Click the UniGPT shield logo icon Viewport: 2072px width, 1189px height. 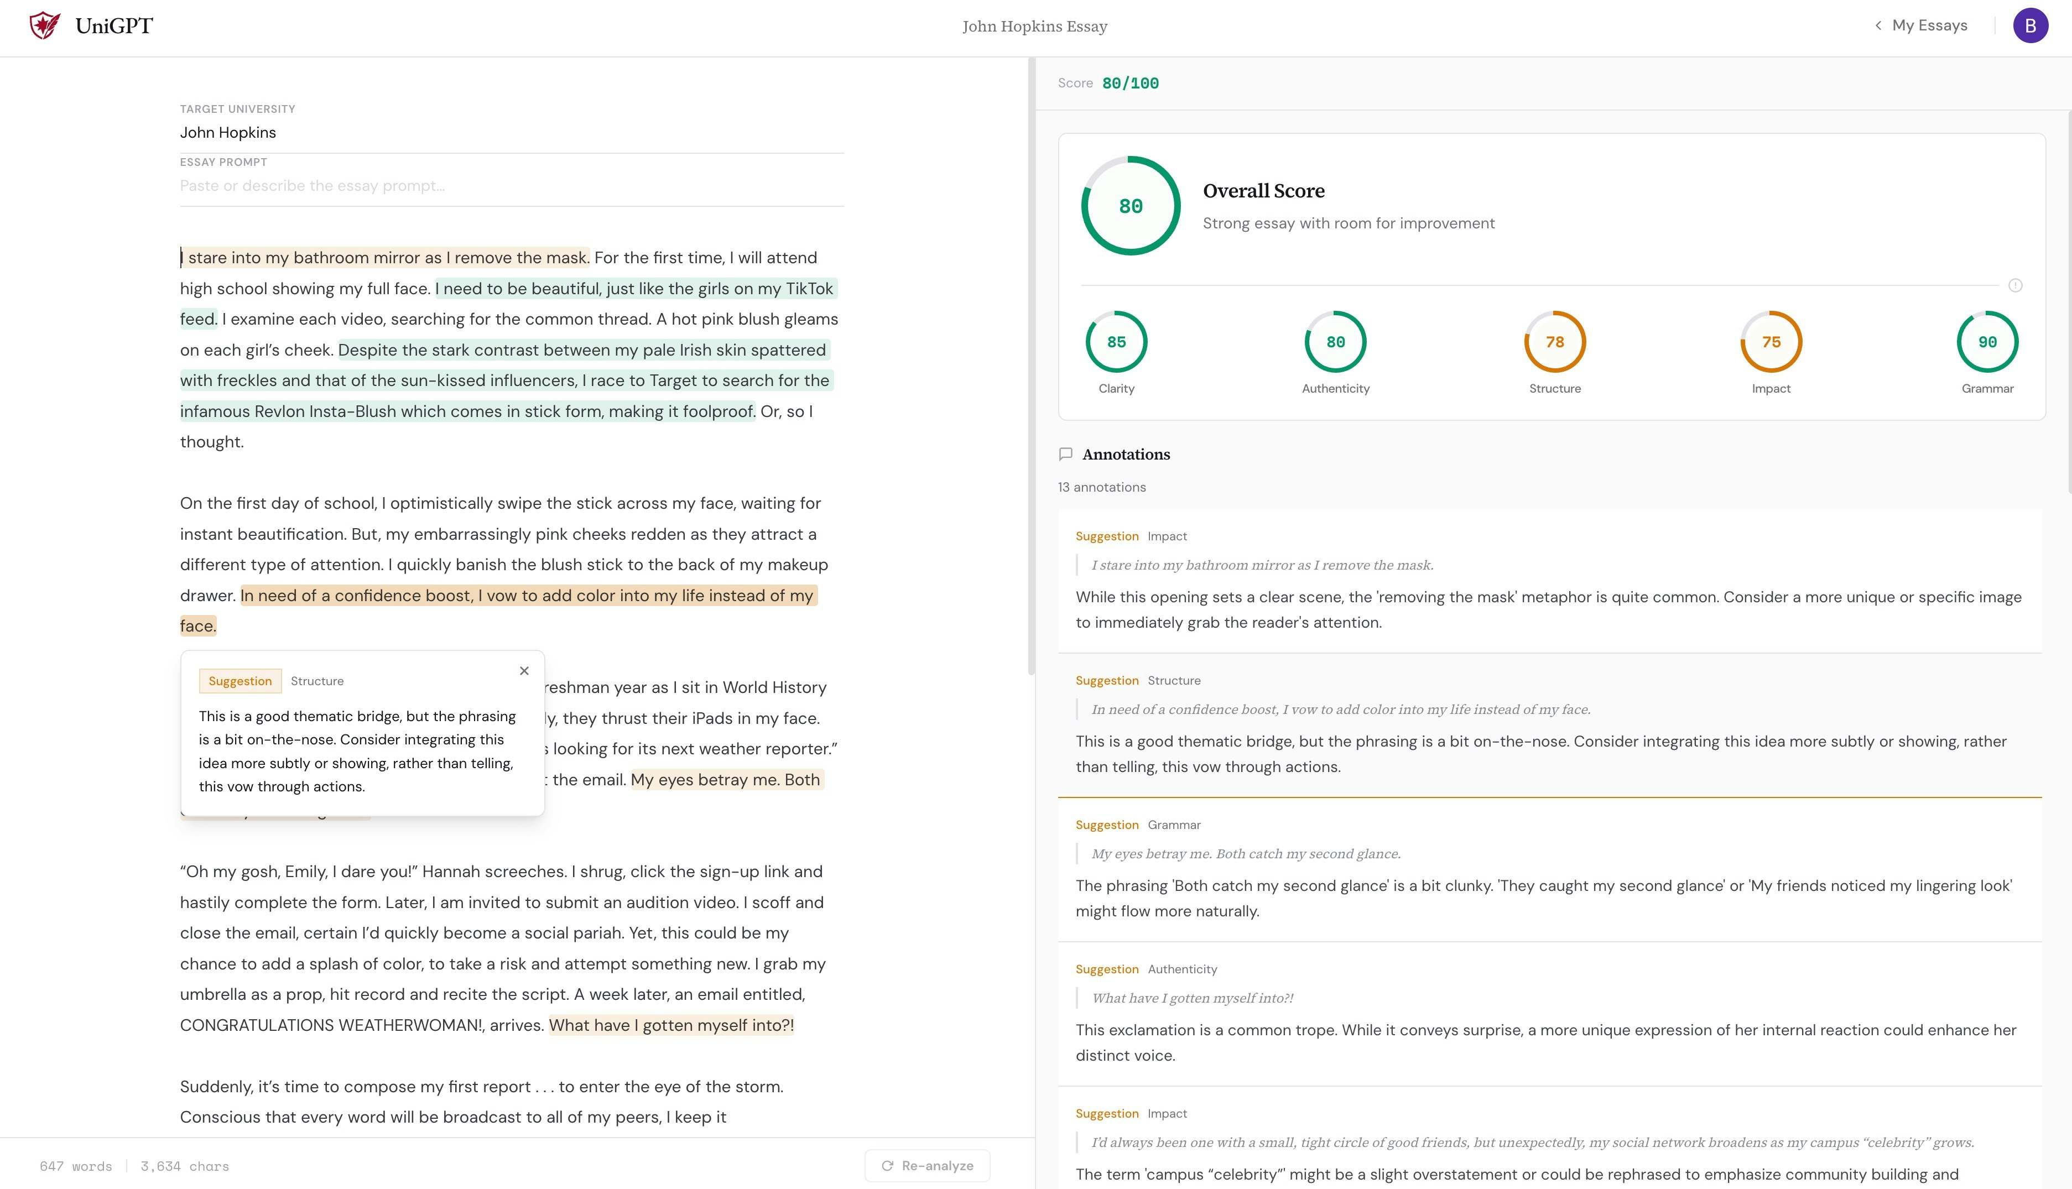coord(45,25)
